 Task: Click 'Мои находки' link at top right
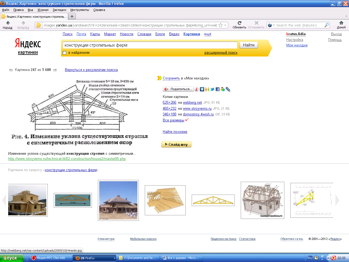tap(297, 45)
